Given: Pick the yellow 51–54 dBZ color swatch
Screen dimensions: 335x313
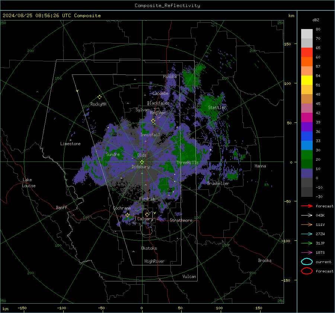Looking at the screenshot, I should [x=307, y=80].
